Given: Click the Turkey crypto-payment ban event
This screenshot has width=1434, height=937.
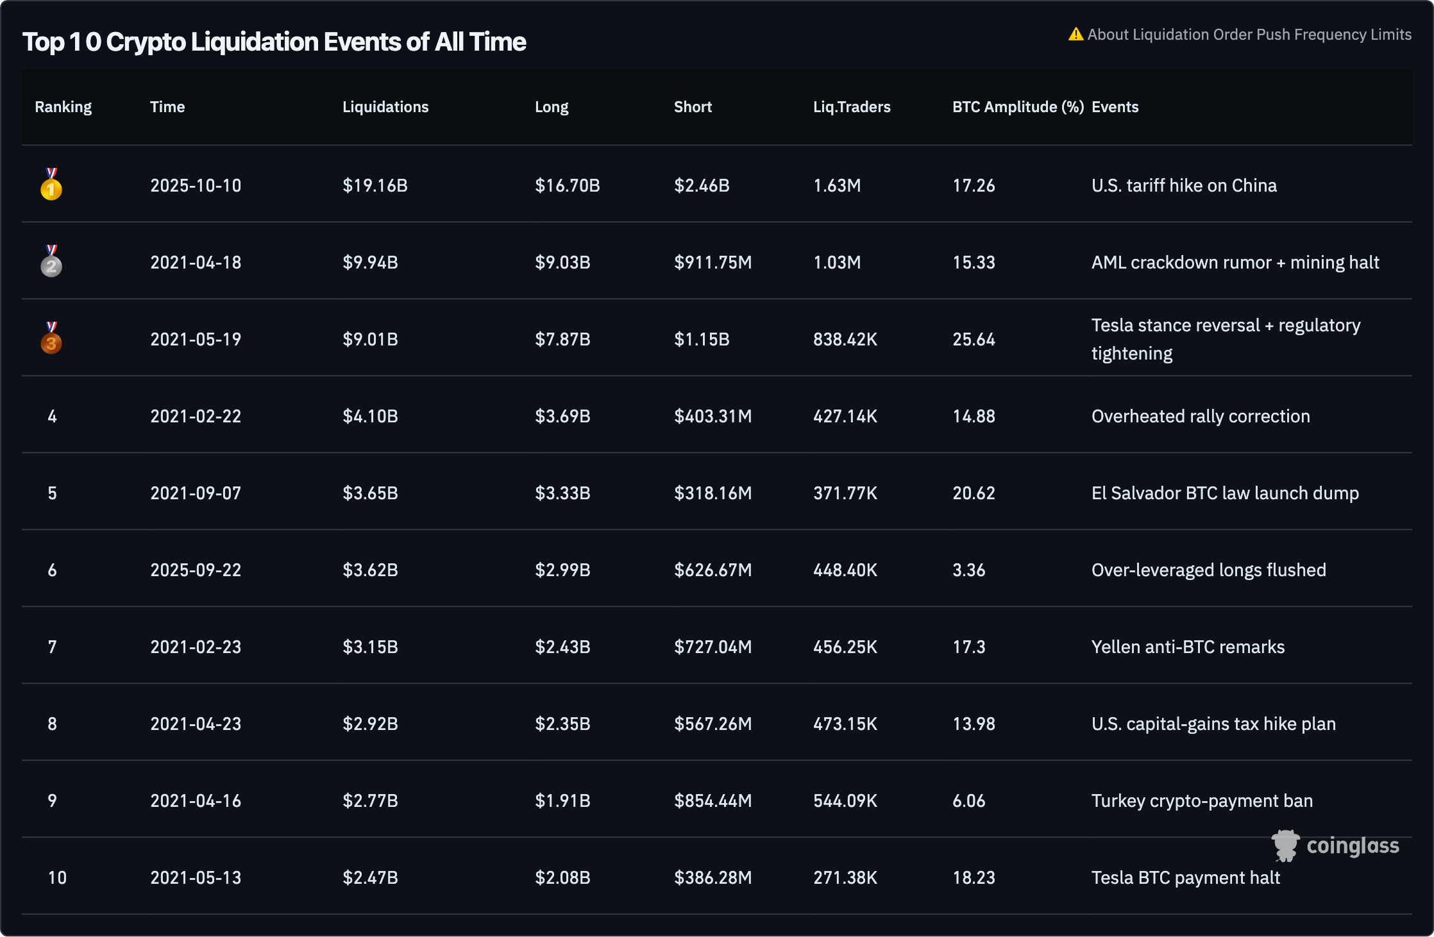Looking at the screenshot, I should tap(1202, 801).
